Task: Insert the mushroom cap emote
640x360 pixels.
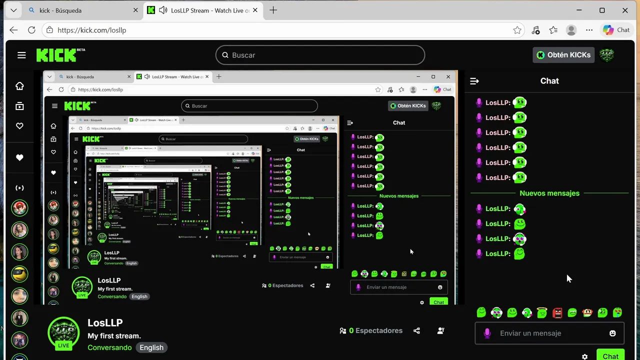Action: [x=587, y=312]
